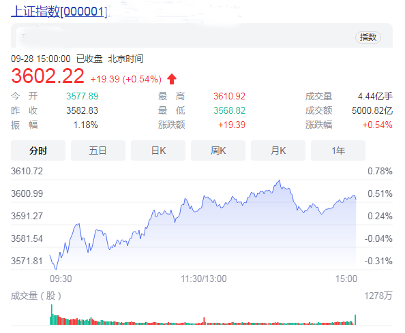Click the 最高 value 3610.92

(229, 96)
